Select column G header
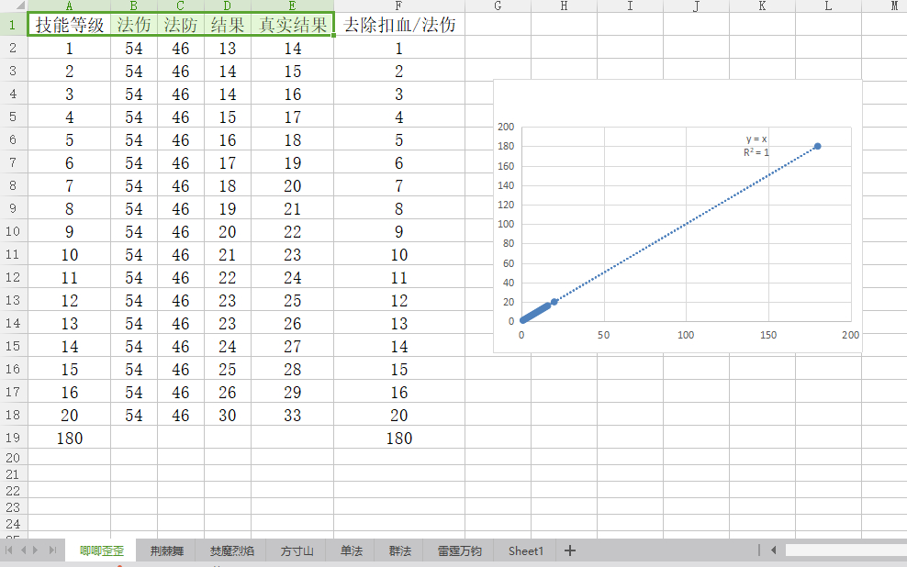 point(497,6)
